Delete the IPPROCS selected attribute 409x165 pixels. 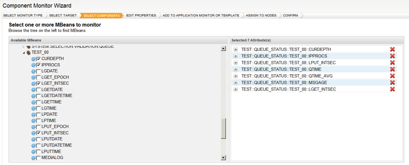392,56
